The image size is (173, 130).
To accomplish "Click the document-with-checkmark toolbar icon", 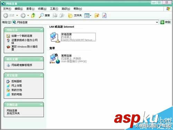I will 104,15.
